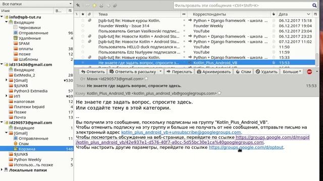Toggle the pin to keep filters applied
The height and width of the screenshot is (181, 323).
pos(78,6)
